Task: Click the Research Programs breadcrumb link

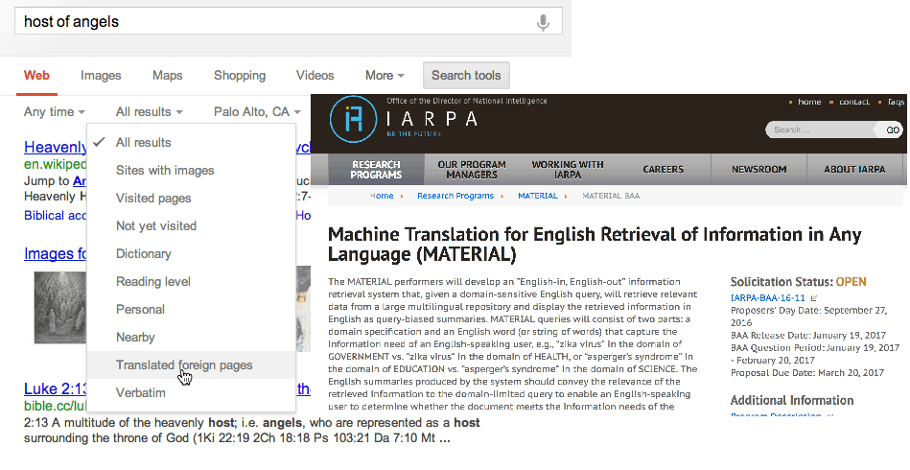Action: point(455,196)
